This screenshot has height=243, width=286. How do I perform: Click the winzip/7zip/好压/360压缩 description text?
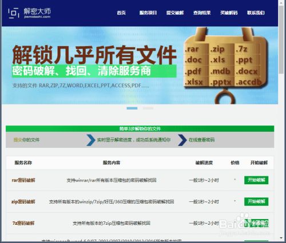click(112, 201)
